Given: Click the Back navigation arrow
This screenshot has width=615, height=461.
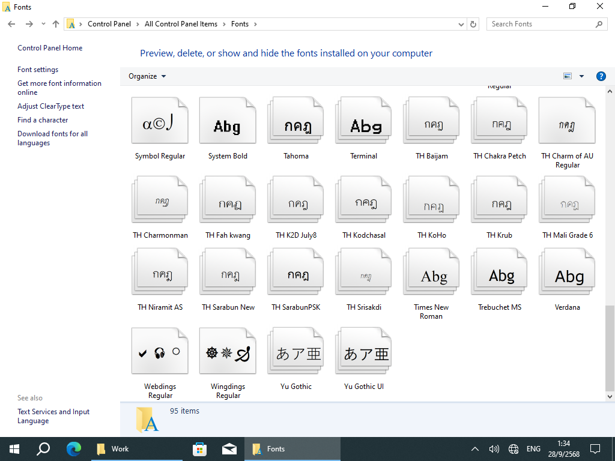Looking at the screenshot, I should pyautogui.click(x=11, y=24).
